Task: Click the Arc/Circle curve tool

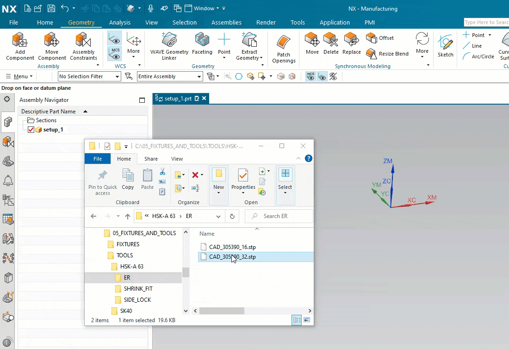Action: pyautogui.click(x=478, y=56)
